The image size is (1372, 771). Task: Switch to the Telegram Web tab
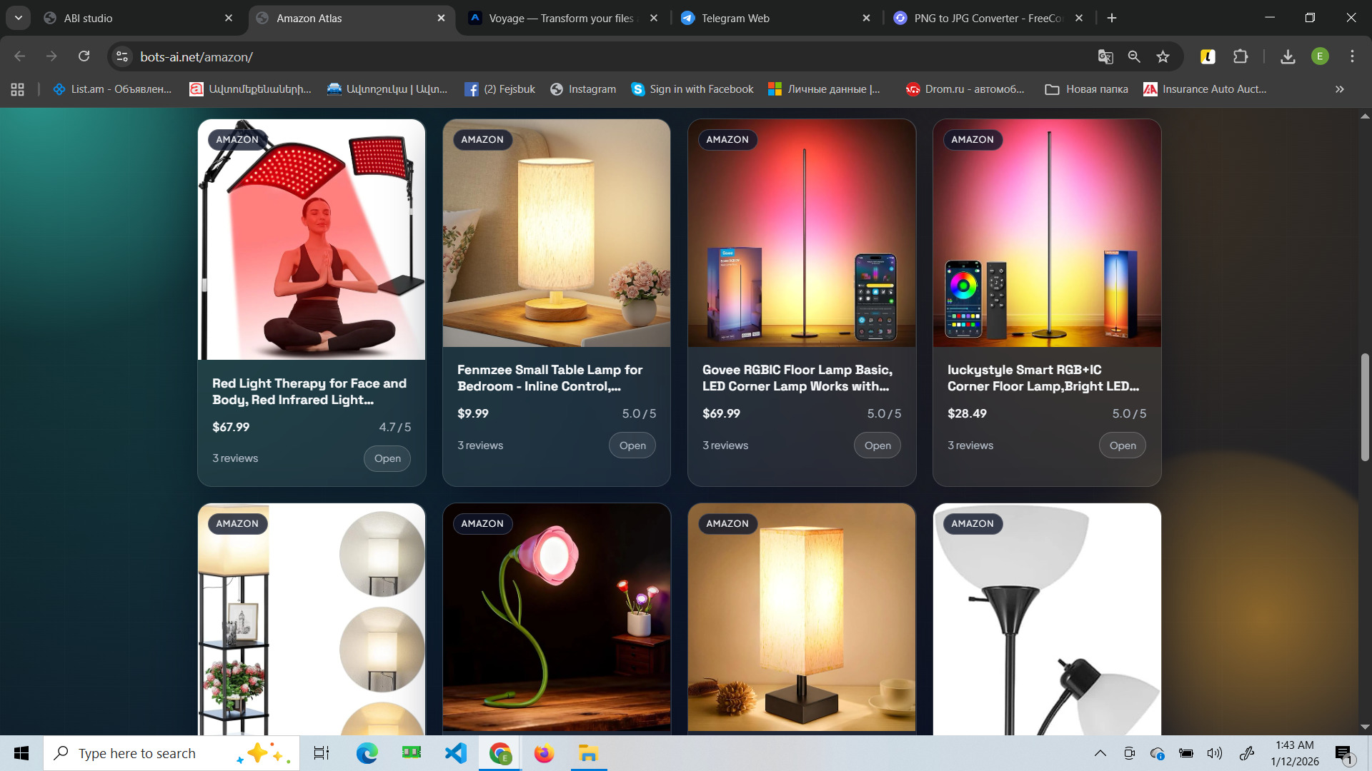click(735, 18)
